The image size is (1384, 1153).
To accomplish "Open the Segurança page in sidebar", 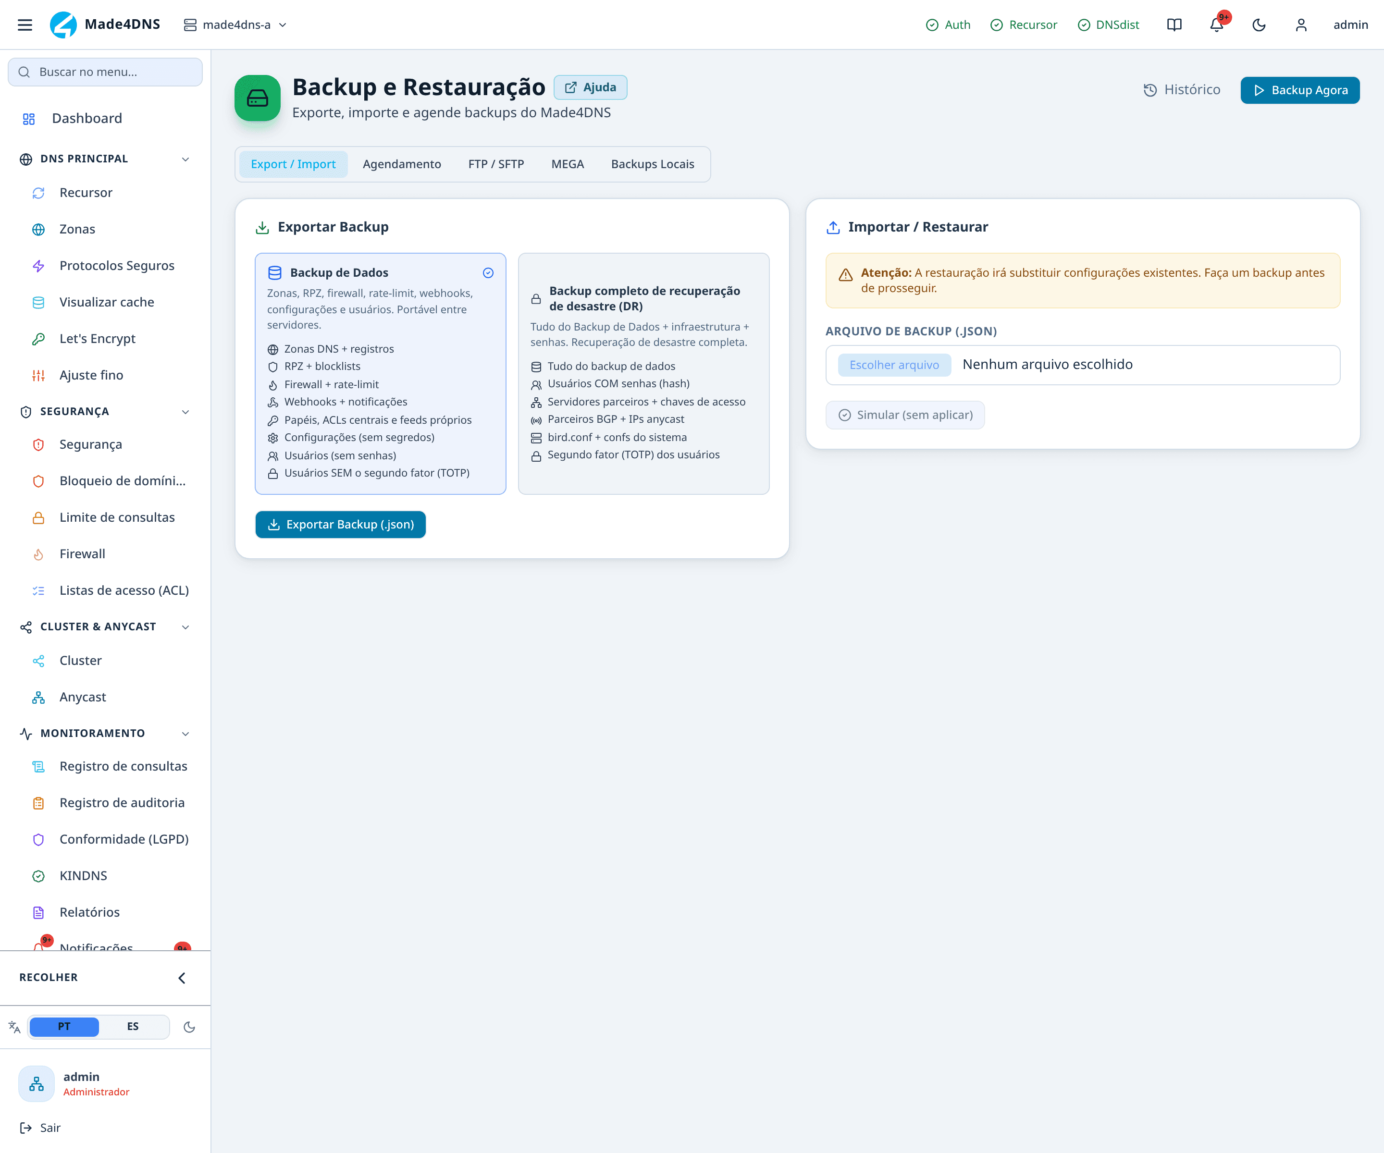I will 105,445.
